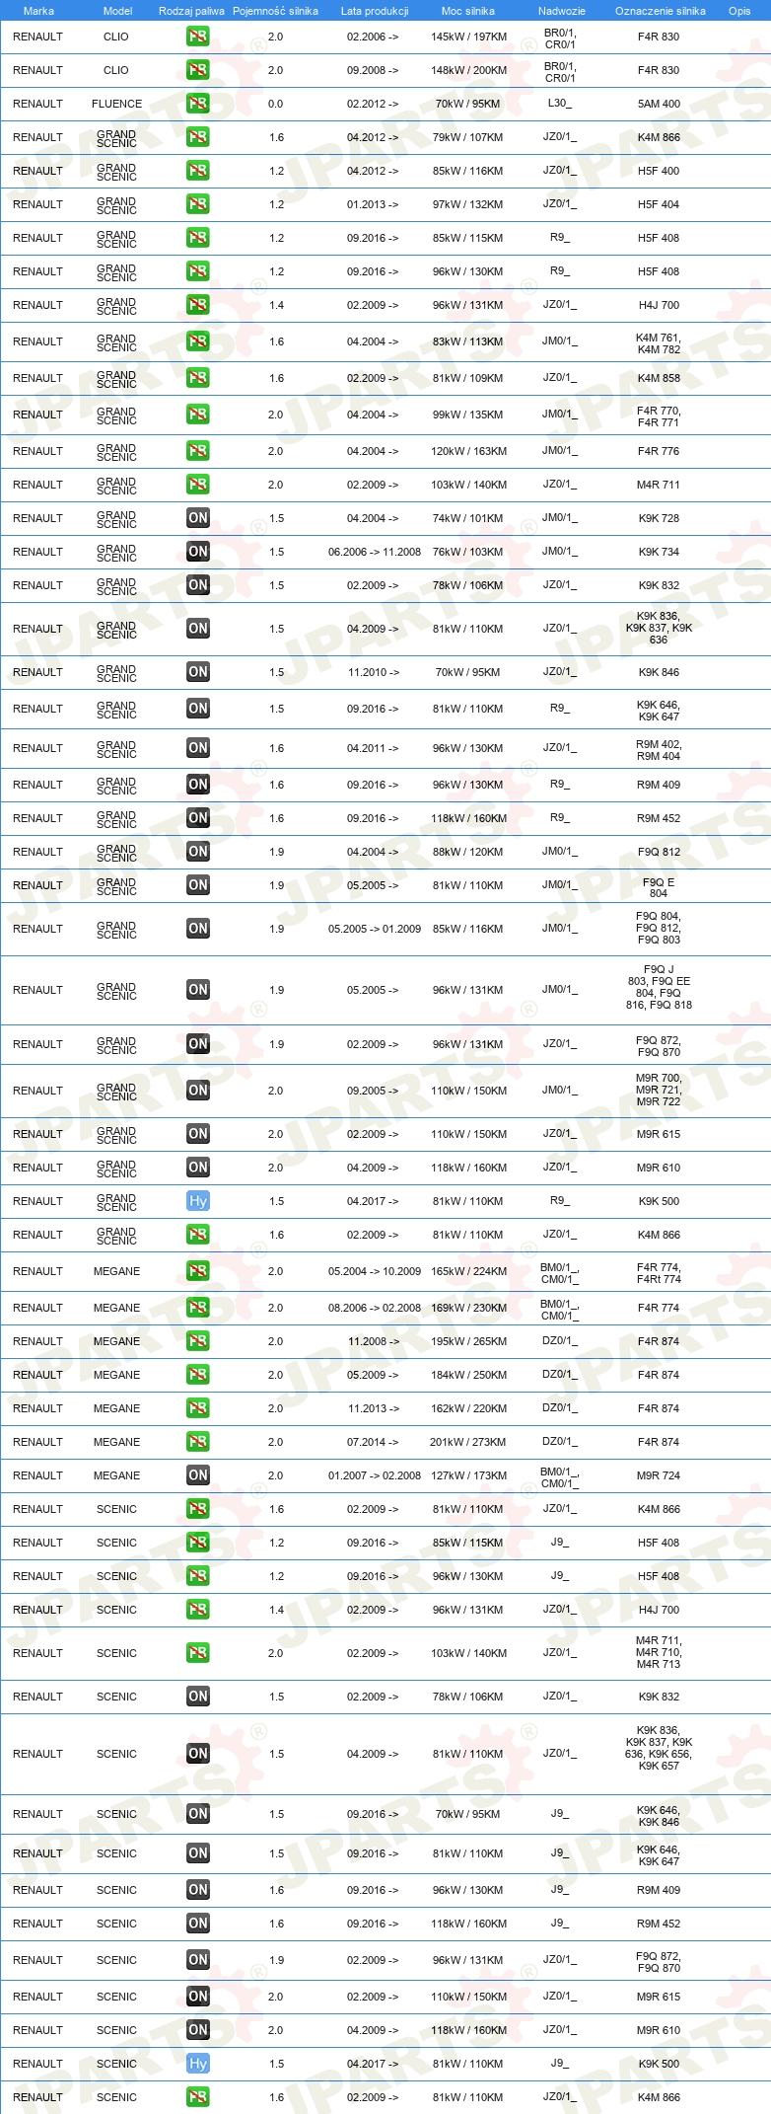The height and width of the screenshot is (2114, 771).
Task: Select ON diesel icon in the F9Q E 804 row
Action: coord(197,885)
